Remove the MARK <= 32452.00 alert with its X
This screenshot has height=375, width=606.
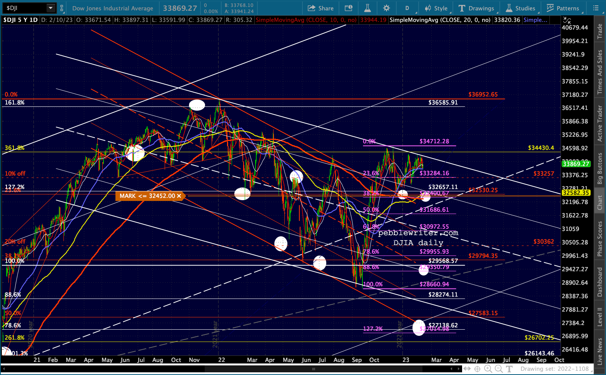point(179,196)
